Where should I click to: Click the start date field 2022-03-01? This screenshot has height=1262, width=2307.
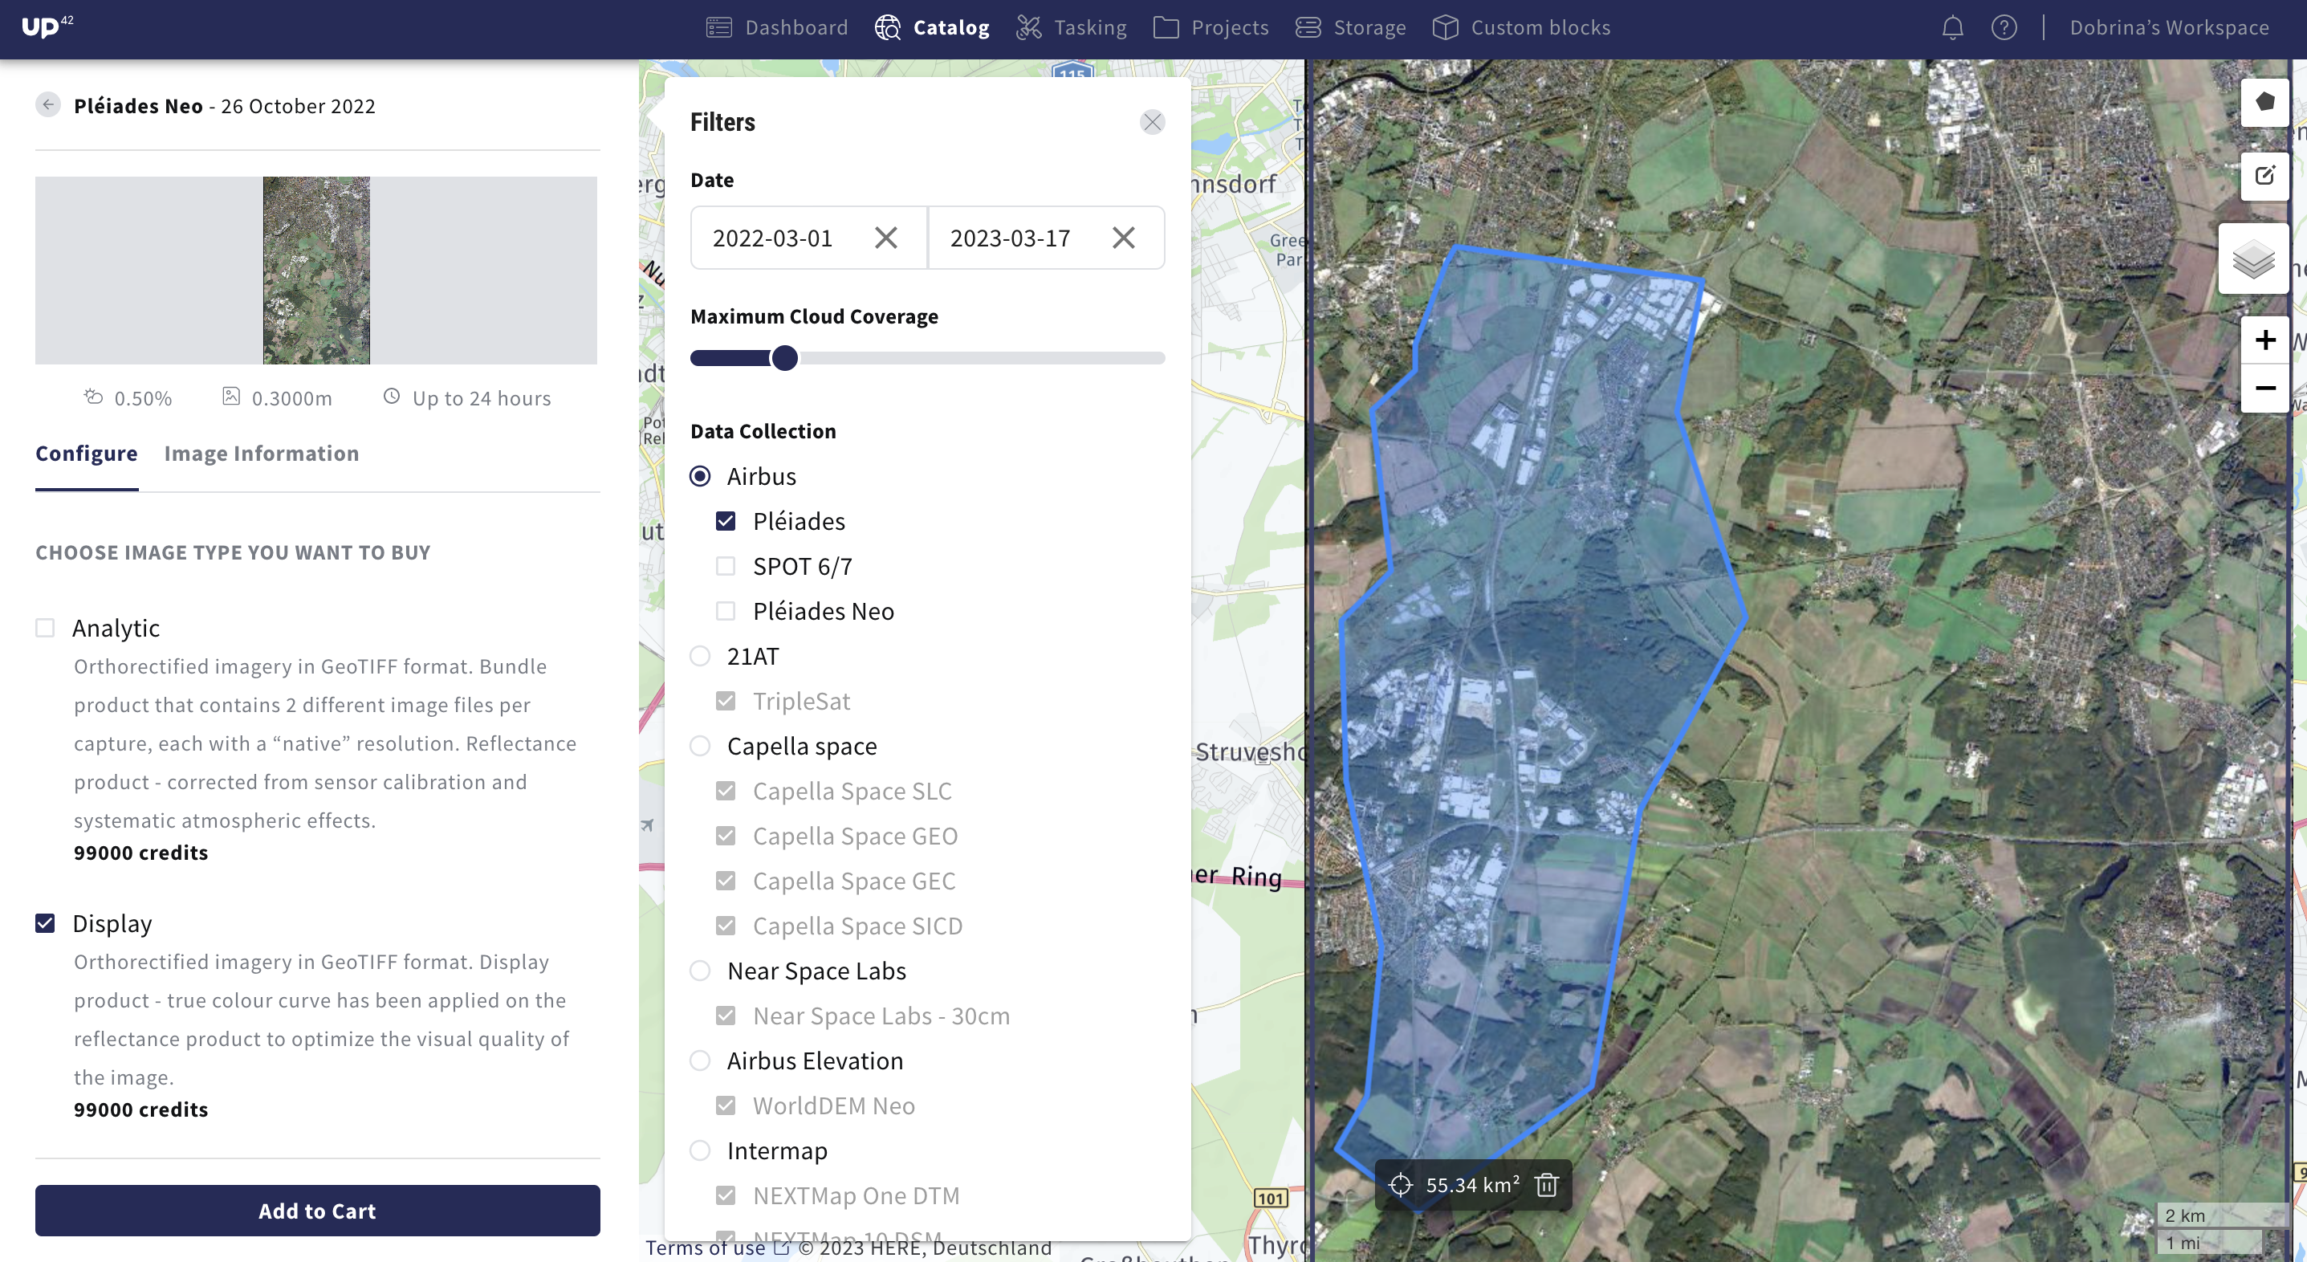(x=808, y=238)
